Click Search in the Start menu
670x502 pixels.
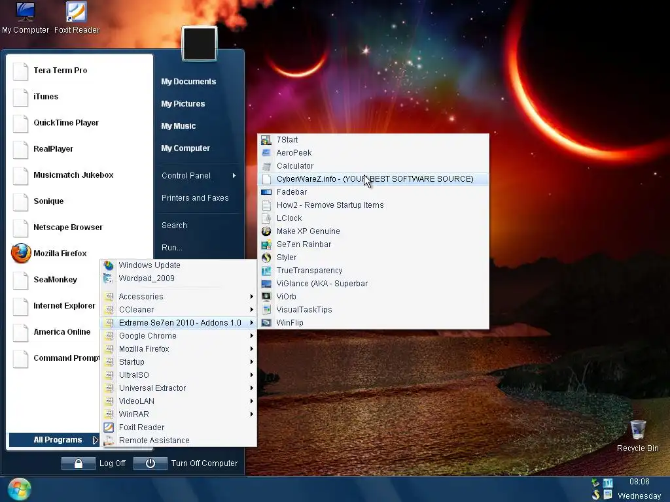[174, 226]
